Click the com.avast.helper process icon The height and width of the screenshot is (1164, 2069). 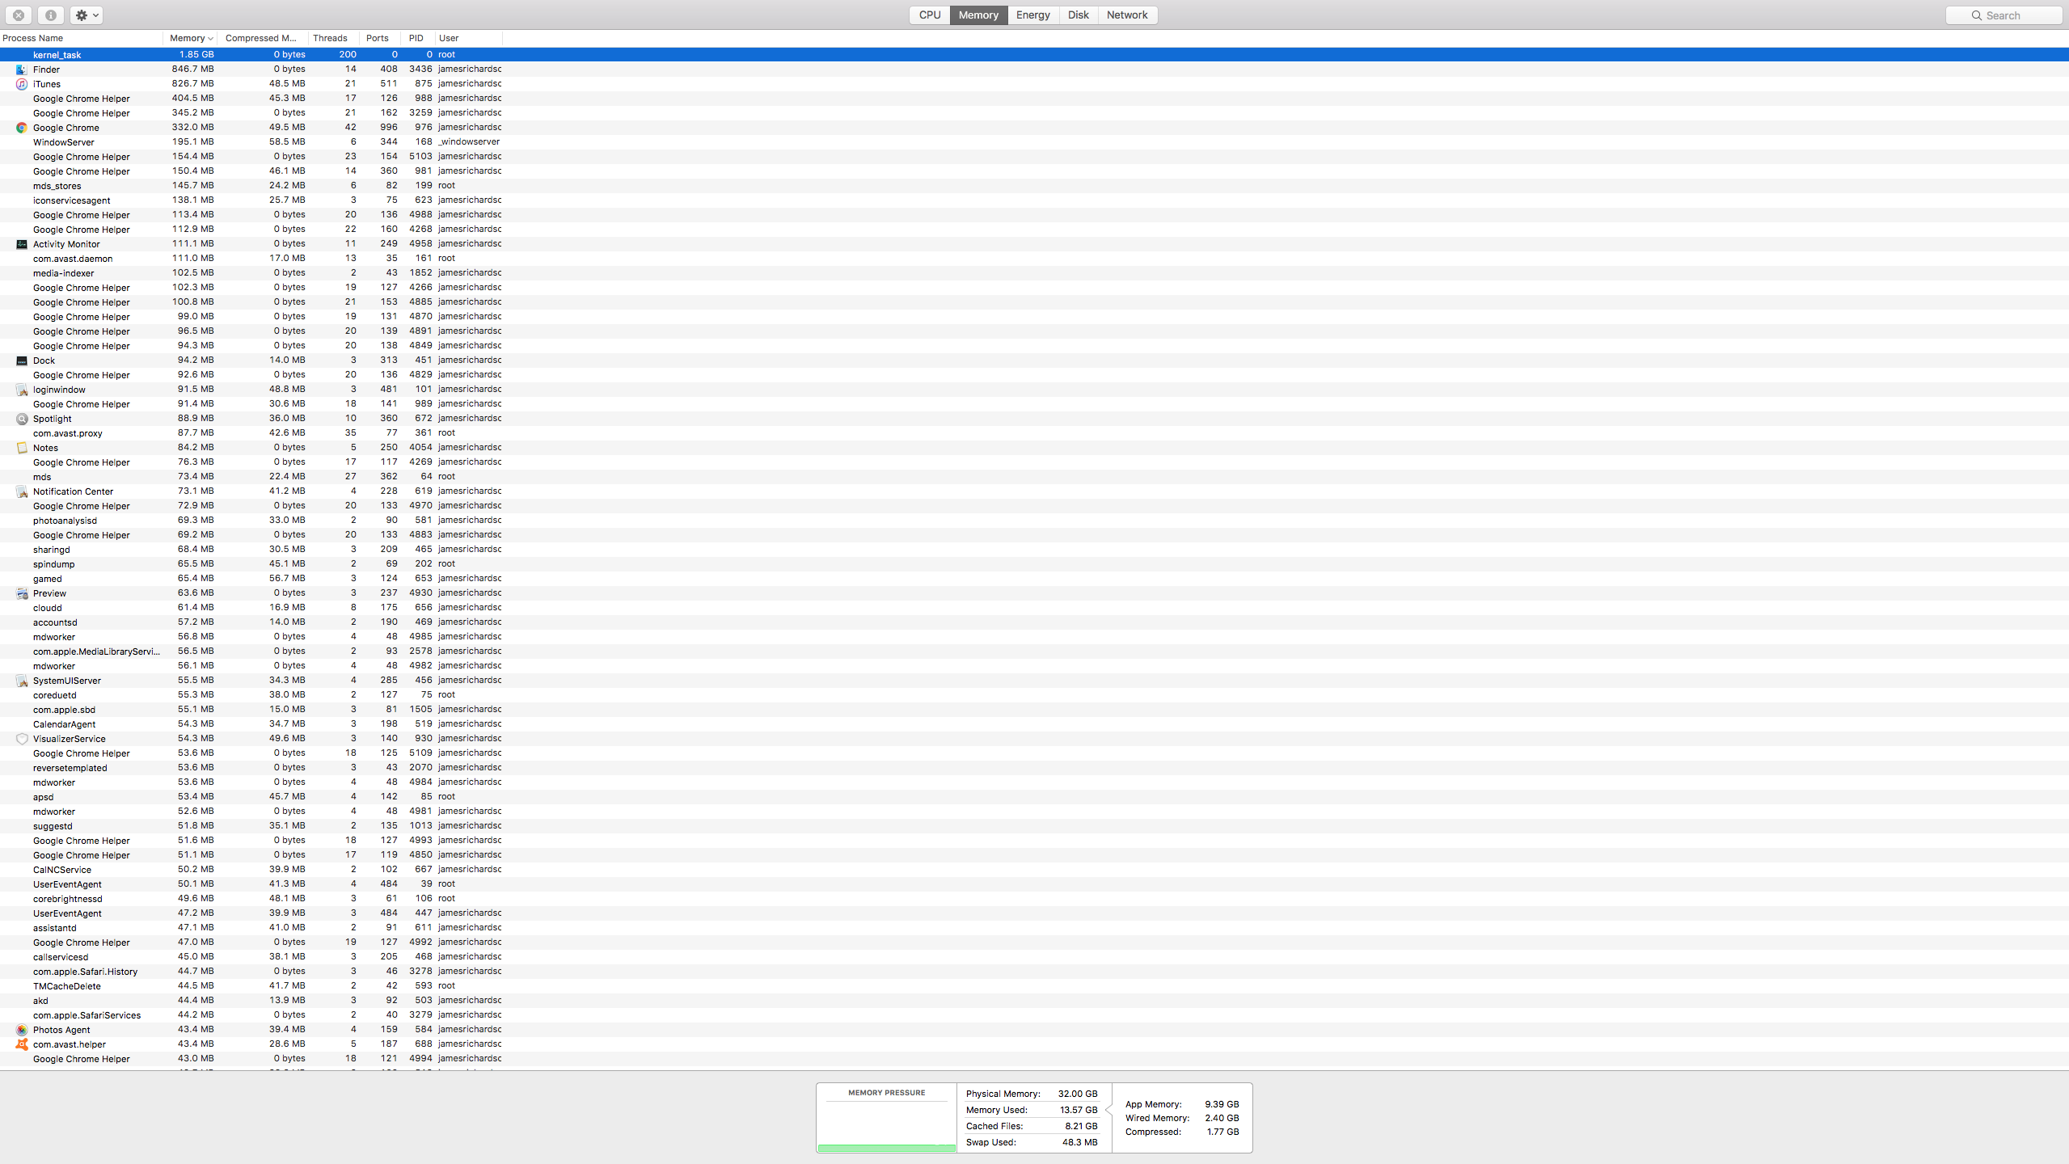point(22,1044)
